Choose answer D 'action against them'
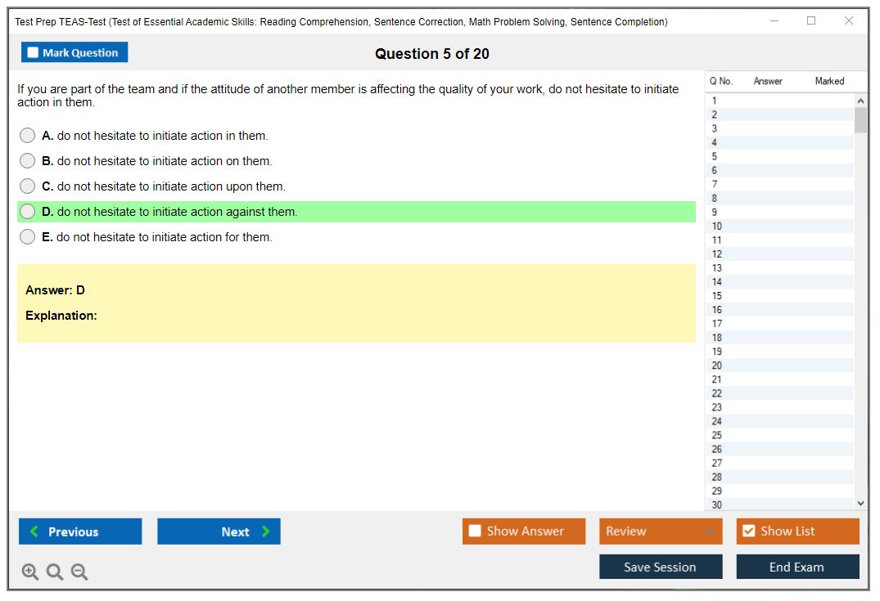 (28, 212)
